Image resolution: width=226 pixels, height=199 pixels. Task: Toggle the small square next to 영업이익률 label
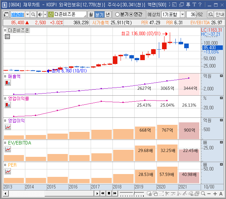tap(5, 98)
